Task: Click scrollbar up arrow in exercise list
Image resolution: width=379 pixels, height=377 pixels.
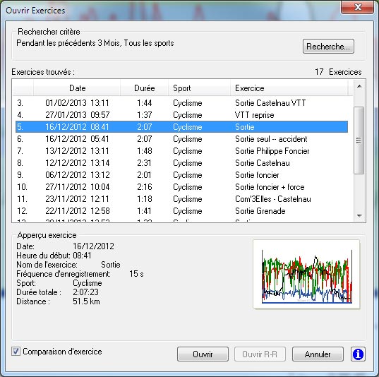Action: tap(359, 86)
